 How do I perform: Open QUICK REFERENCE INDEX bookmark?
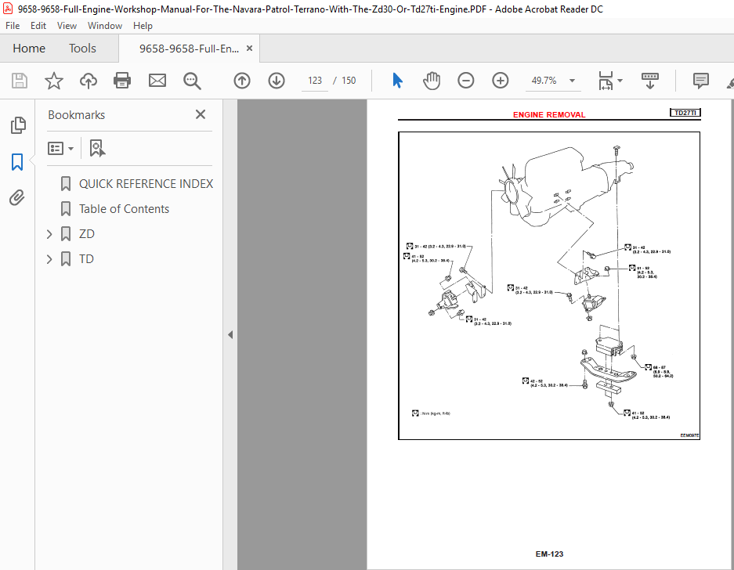(146, 183)
